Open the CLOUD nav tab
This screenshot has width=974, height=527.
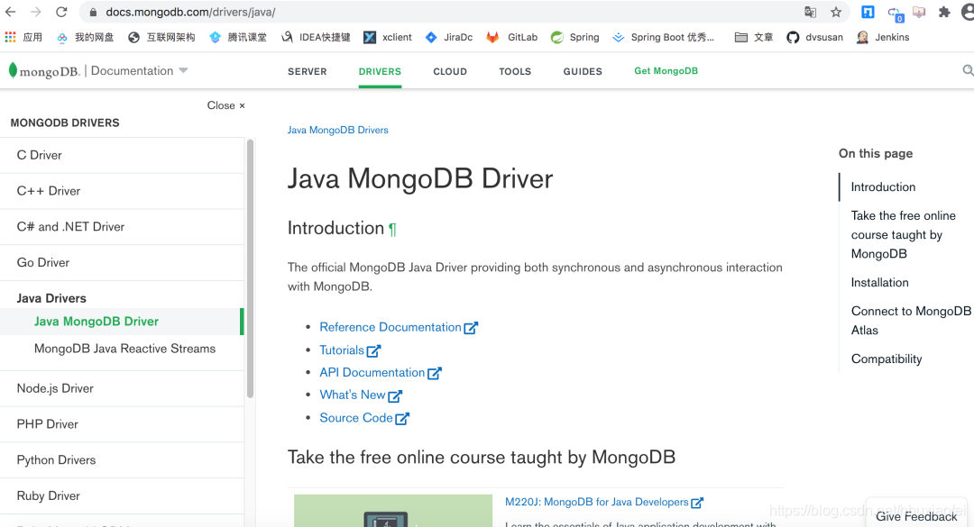(x=450, y=71)
